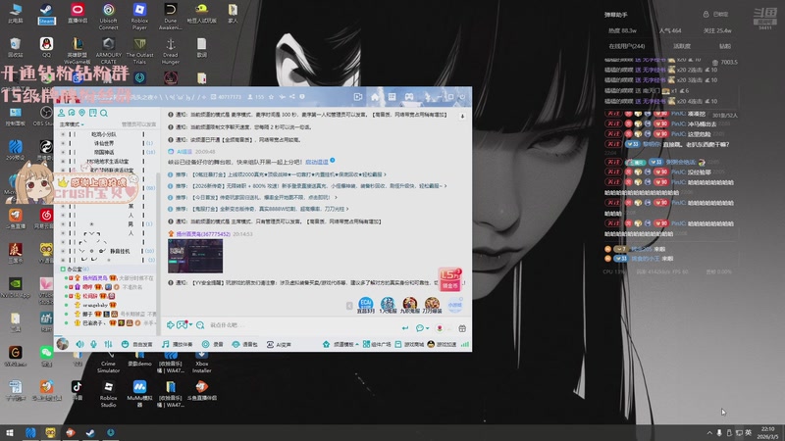Open 语音包 voice pack button
Screen dimensions: 785x441
(x=245, y=345)
